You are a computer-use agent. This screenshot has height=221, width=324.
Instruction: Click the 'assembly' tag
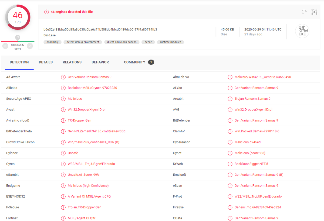(x=52, y=42)
